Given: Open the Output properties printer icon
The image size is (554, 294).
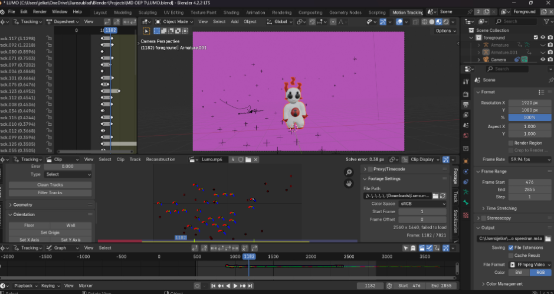Looking at the screenshot, I should [466, 104].
